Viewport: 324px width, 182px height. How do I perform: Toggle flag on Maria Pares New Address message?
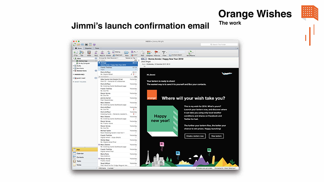coord(136,156)
